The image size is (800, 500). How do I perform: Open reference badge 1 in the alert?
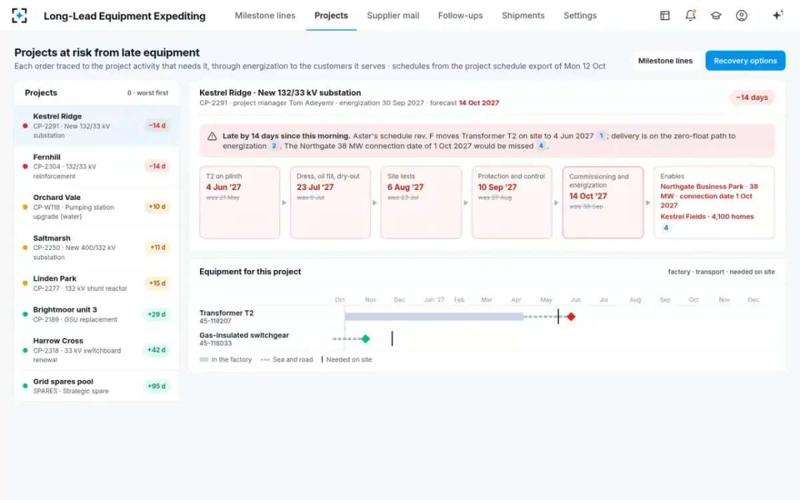point(601,136)
